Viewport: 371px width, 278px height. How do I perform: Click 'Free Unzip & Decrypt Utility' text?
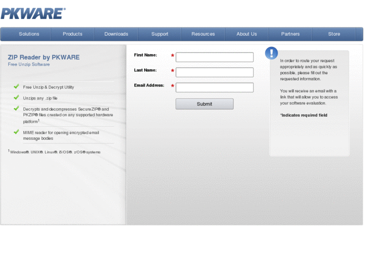[48, 87]
